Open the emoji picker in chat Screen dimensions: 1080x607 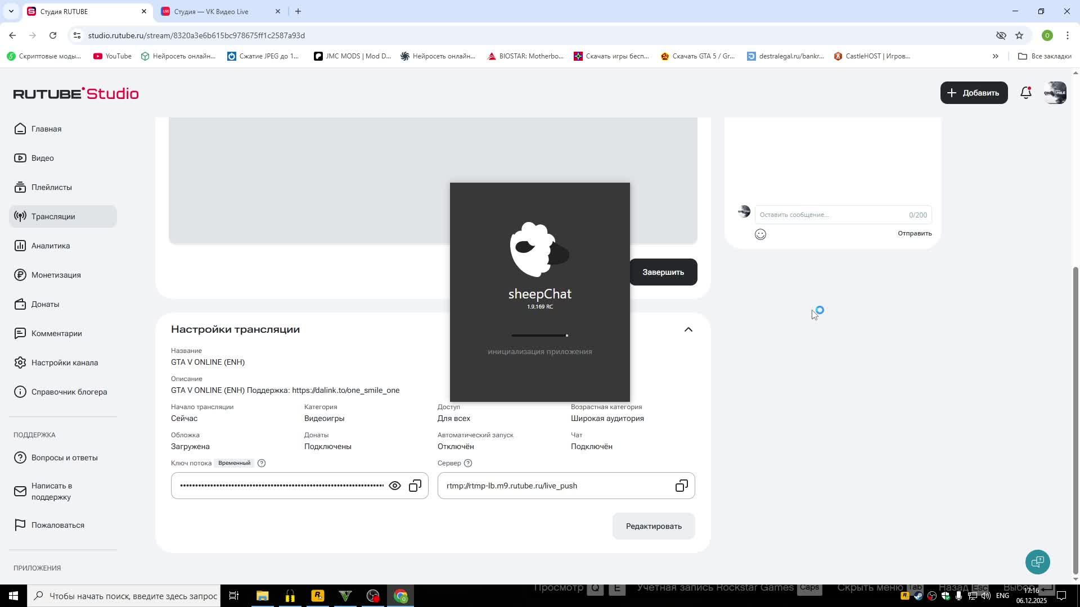tap(760, 234)
